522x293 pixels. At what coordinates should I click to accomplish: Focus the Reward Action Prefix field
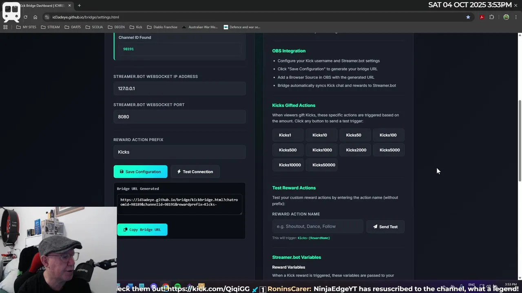pos(179,152)
